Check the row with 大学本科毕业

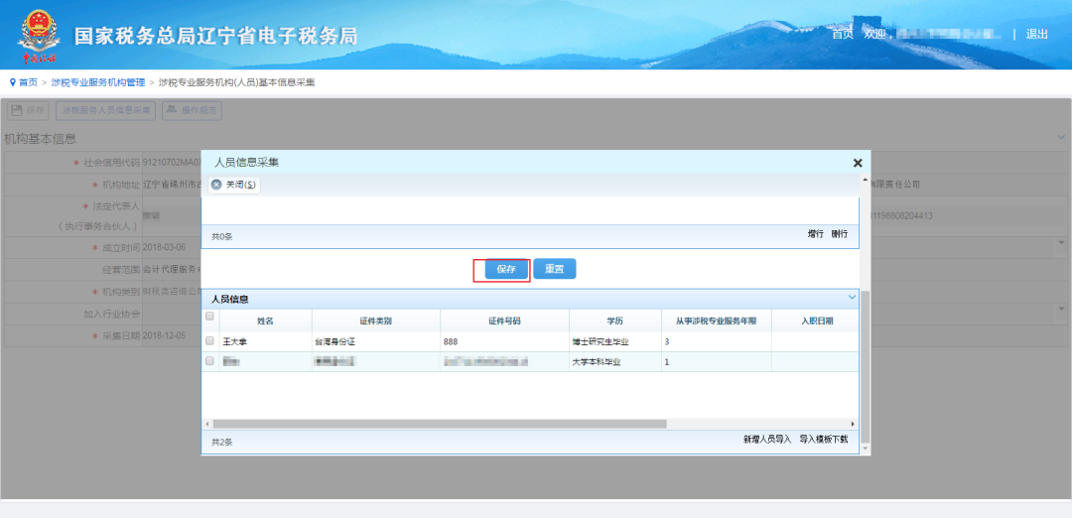pos(209,361)
